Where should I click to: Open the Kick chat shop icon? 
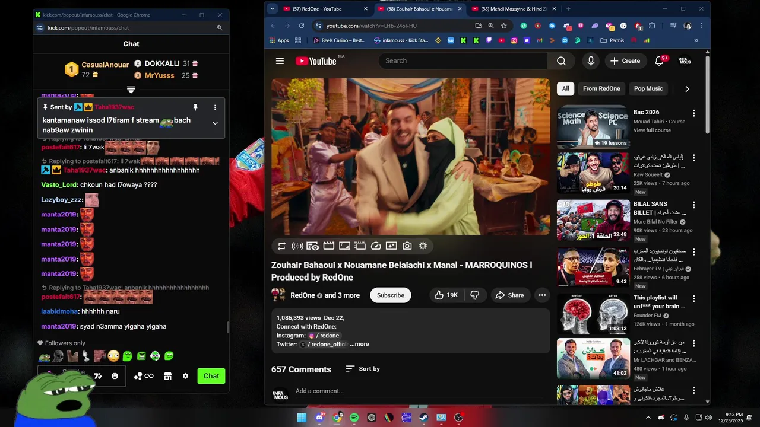167,376
